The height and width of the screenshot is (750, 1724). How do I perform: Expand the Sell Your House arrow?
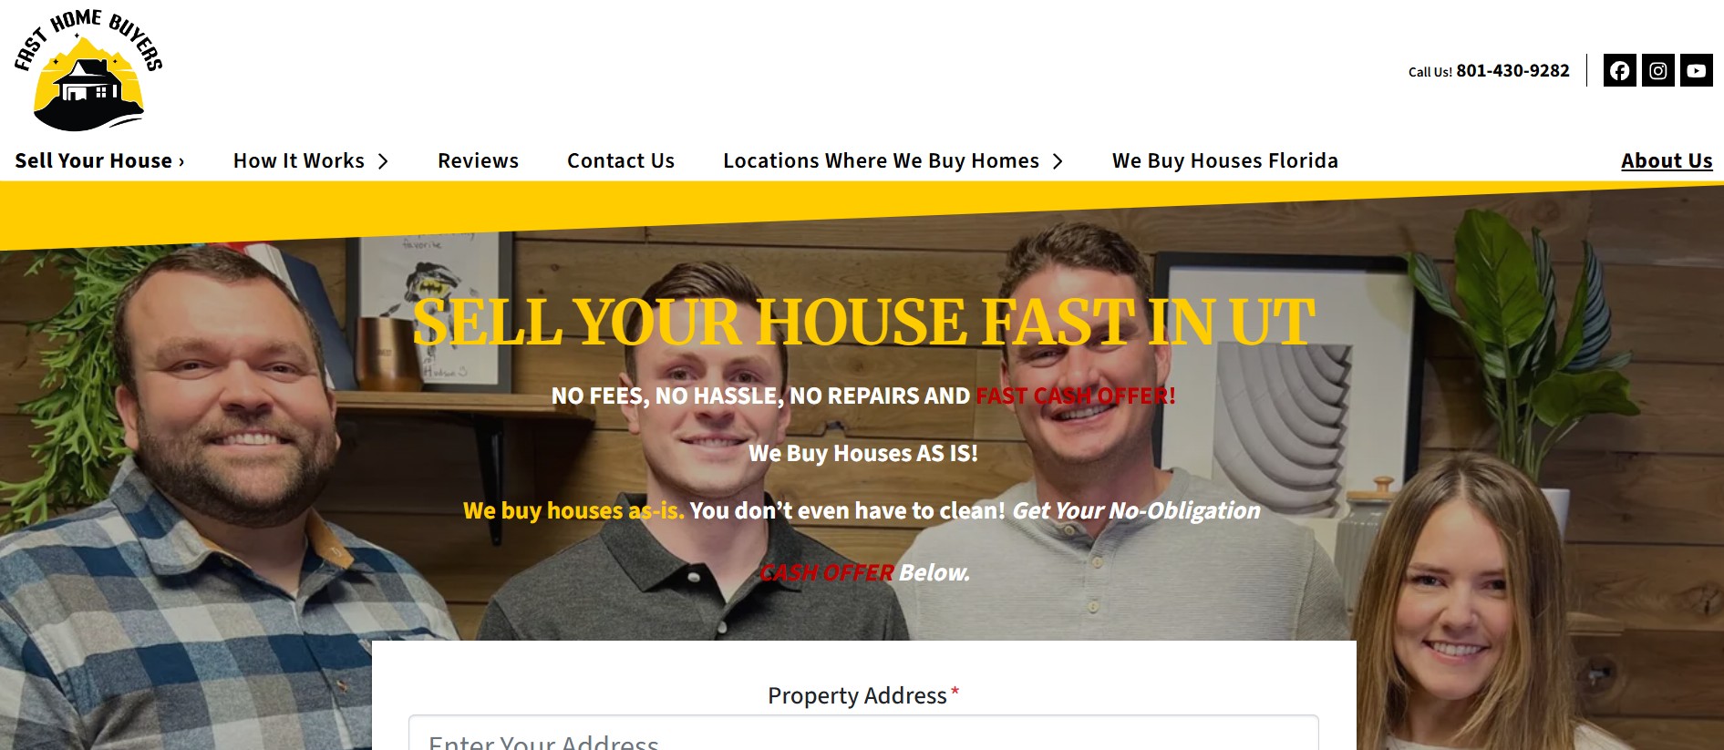[181, 162]
